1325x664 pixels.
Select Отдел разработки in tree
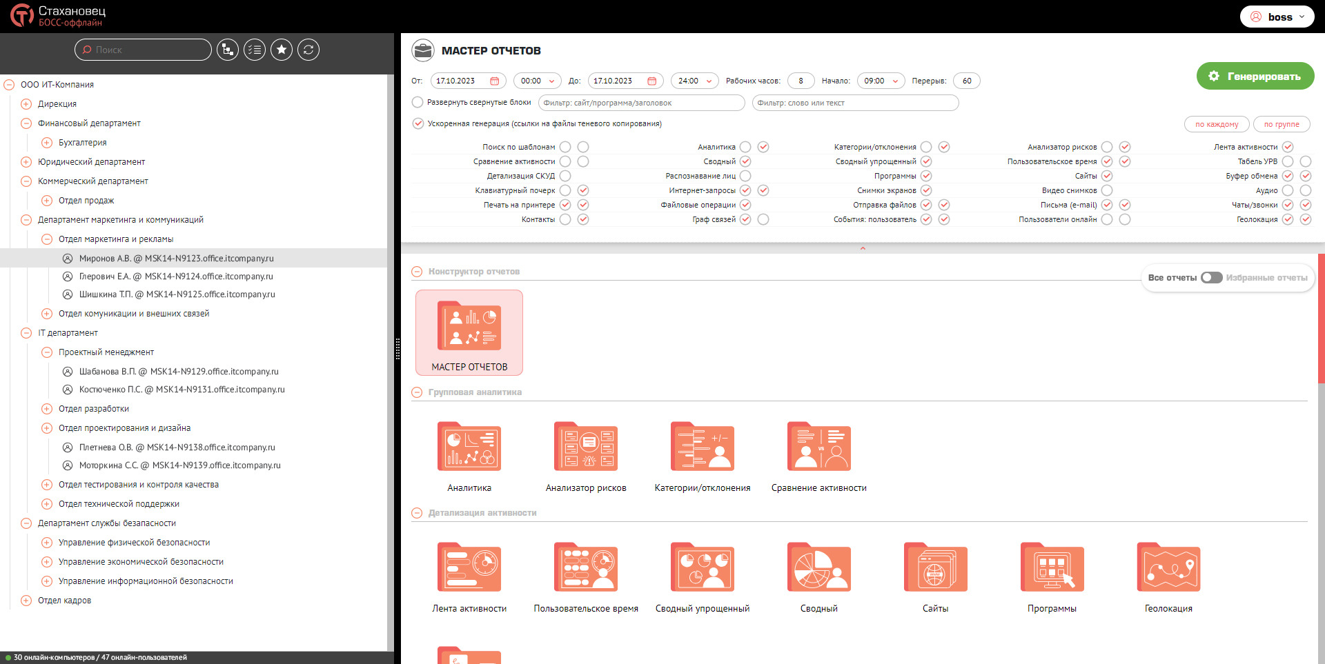point(93,409)
